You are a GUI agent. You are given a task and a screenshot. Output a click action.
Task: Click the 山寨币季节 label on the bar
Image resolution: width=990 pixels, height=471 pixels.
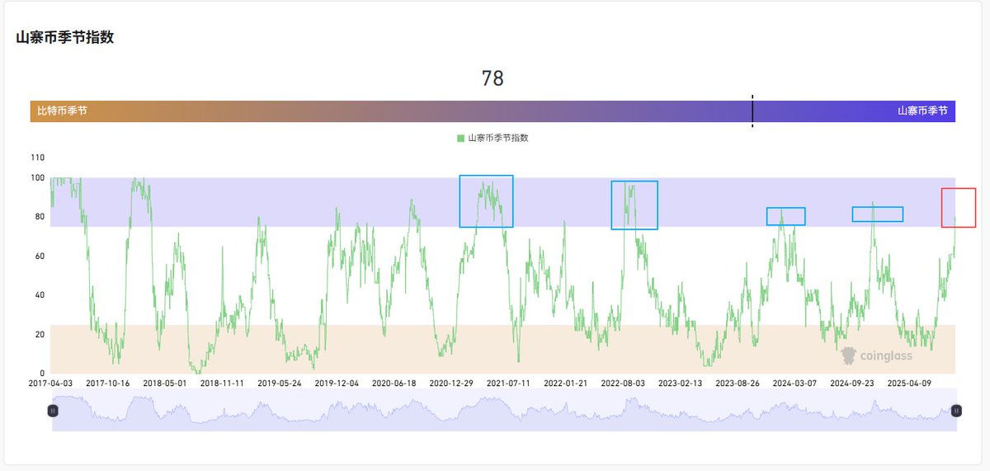click(922, 111)
